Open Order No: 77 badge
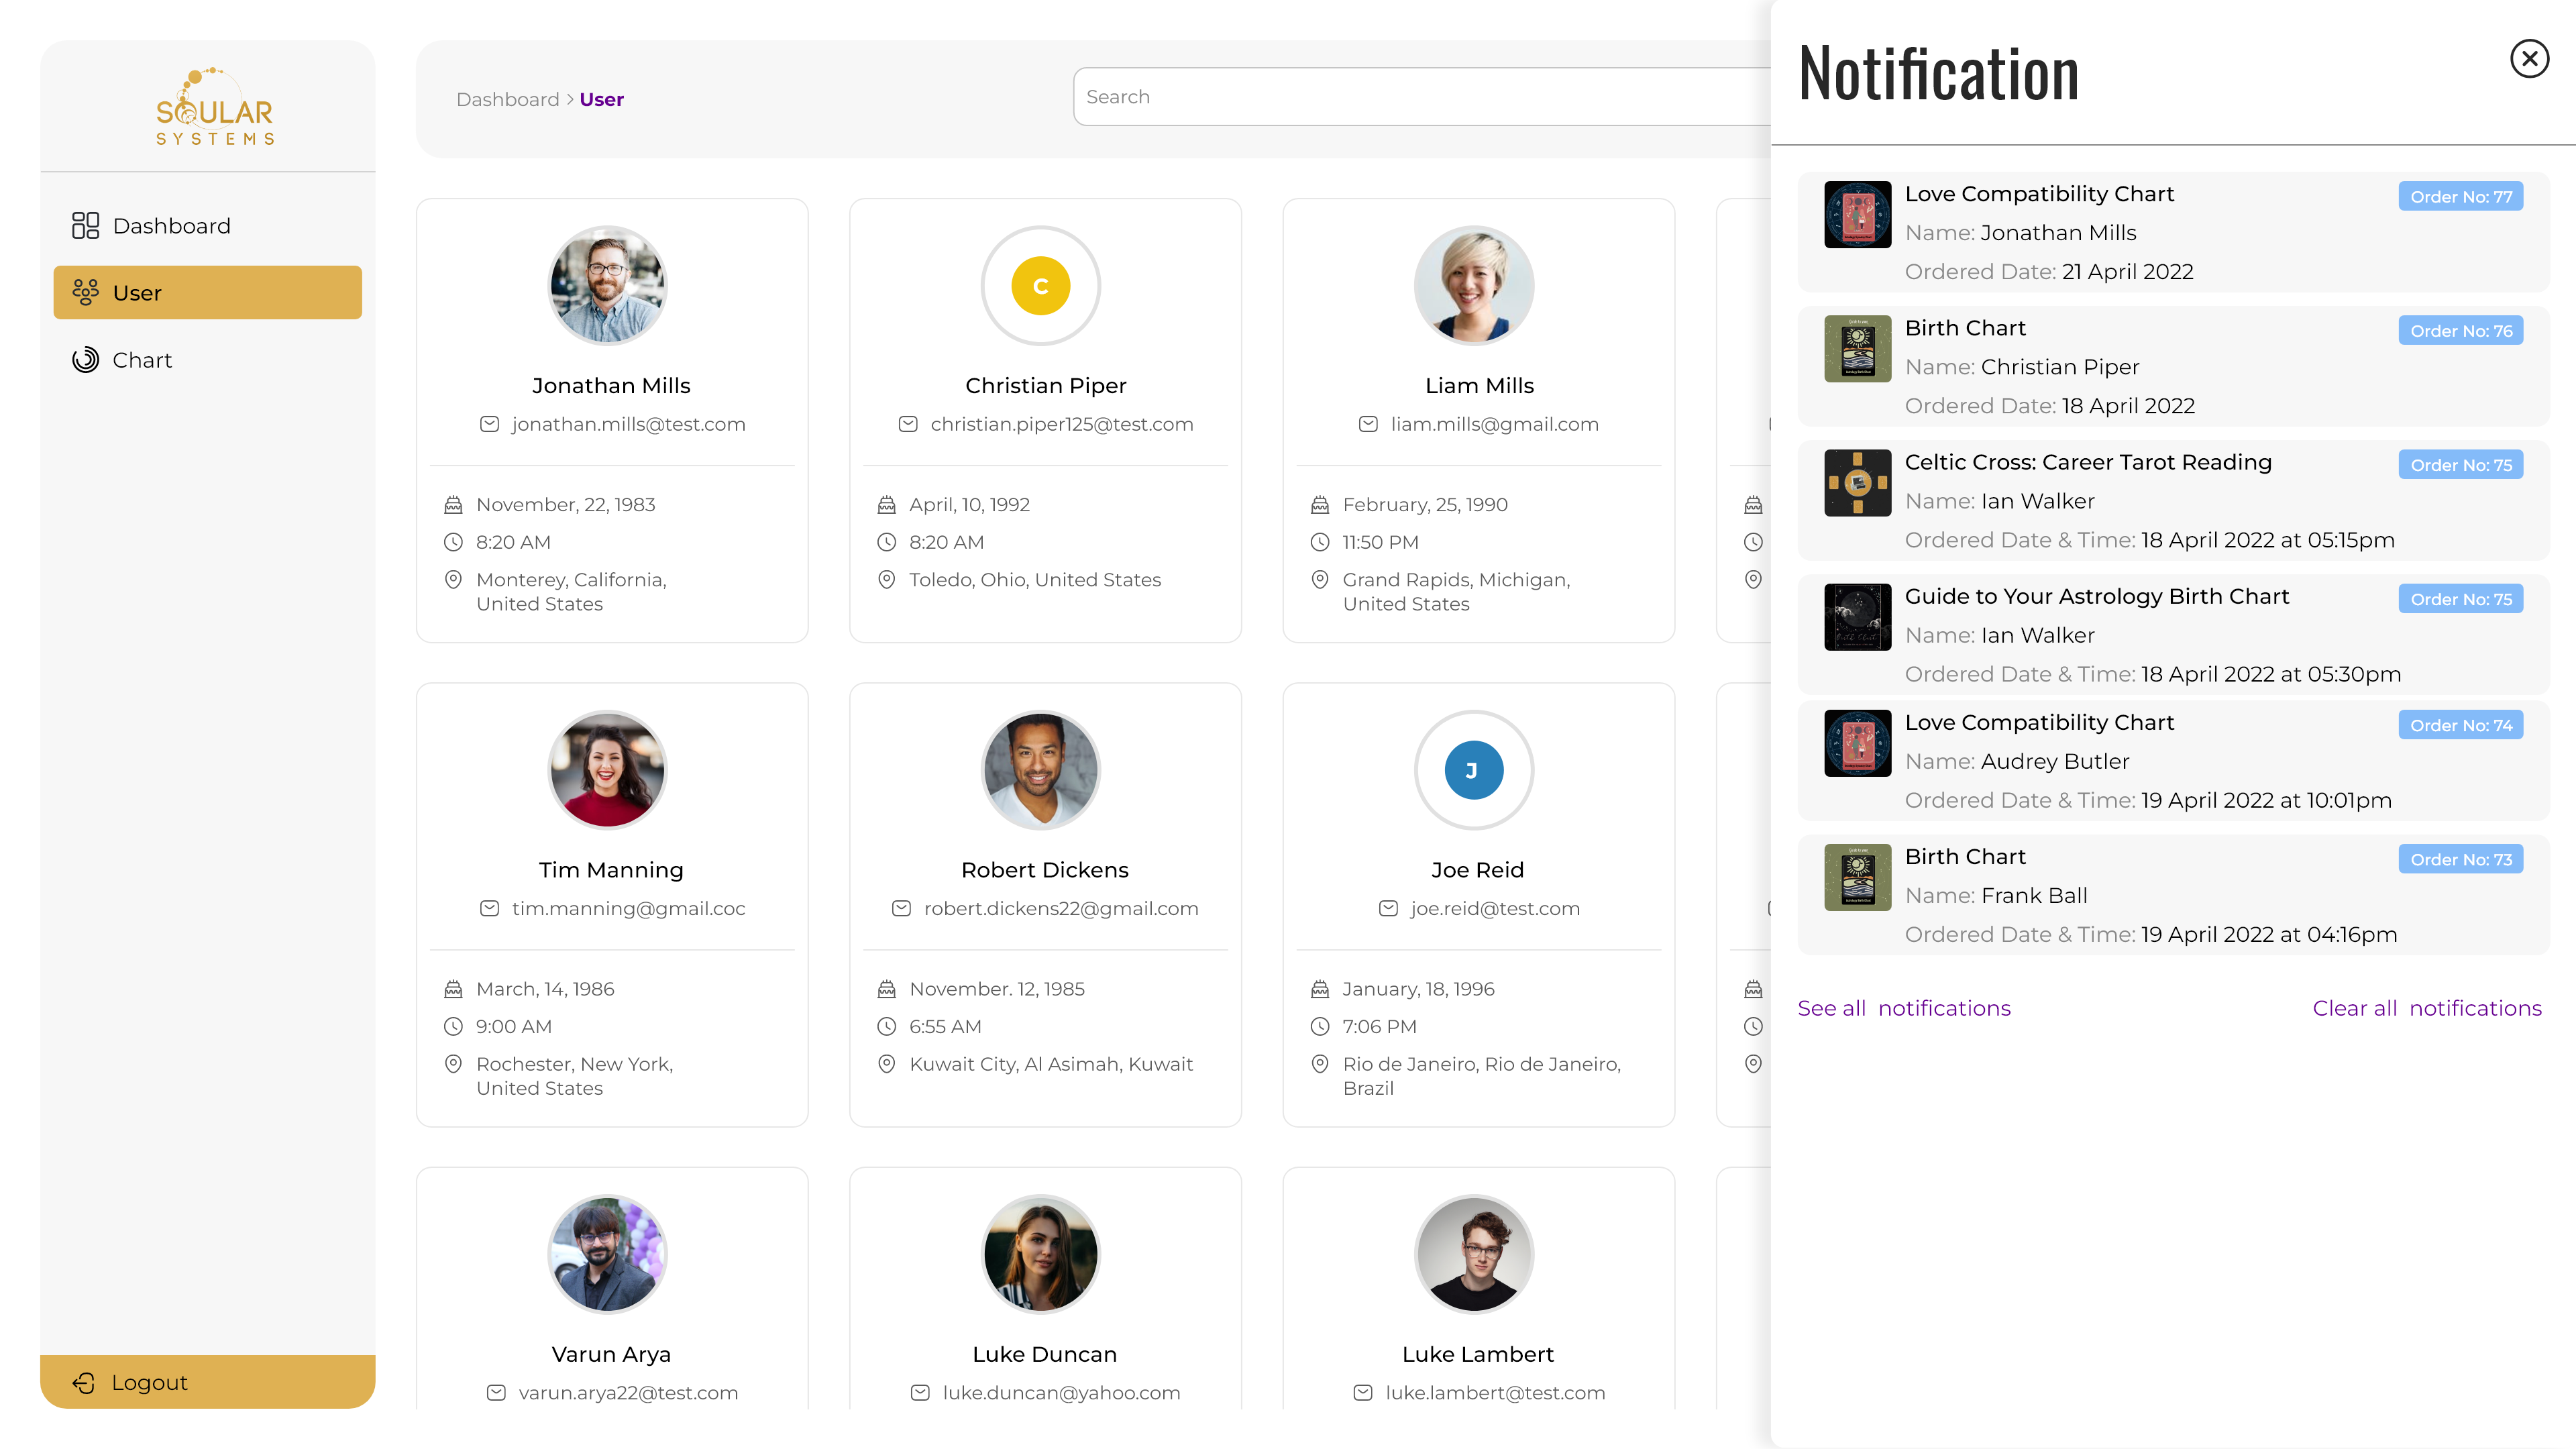The width and height of the screenshot is (2576, 1449). [x=2460, y=197]
